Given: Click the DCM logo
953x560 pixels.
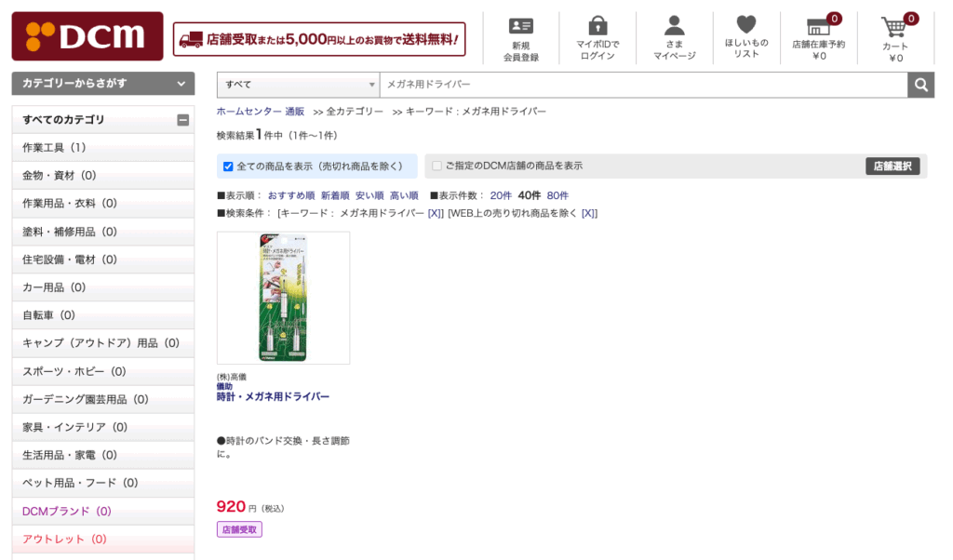Looking at the screenshot, I should 87,36.
